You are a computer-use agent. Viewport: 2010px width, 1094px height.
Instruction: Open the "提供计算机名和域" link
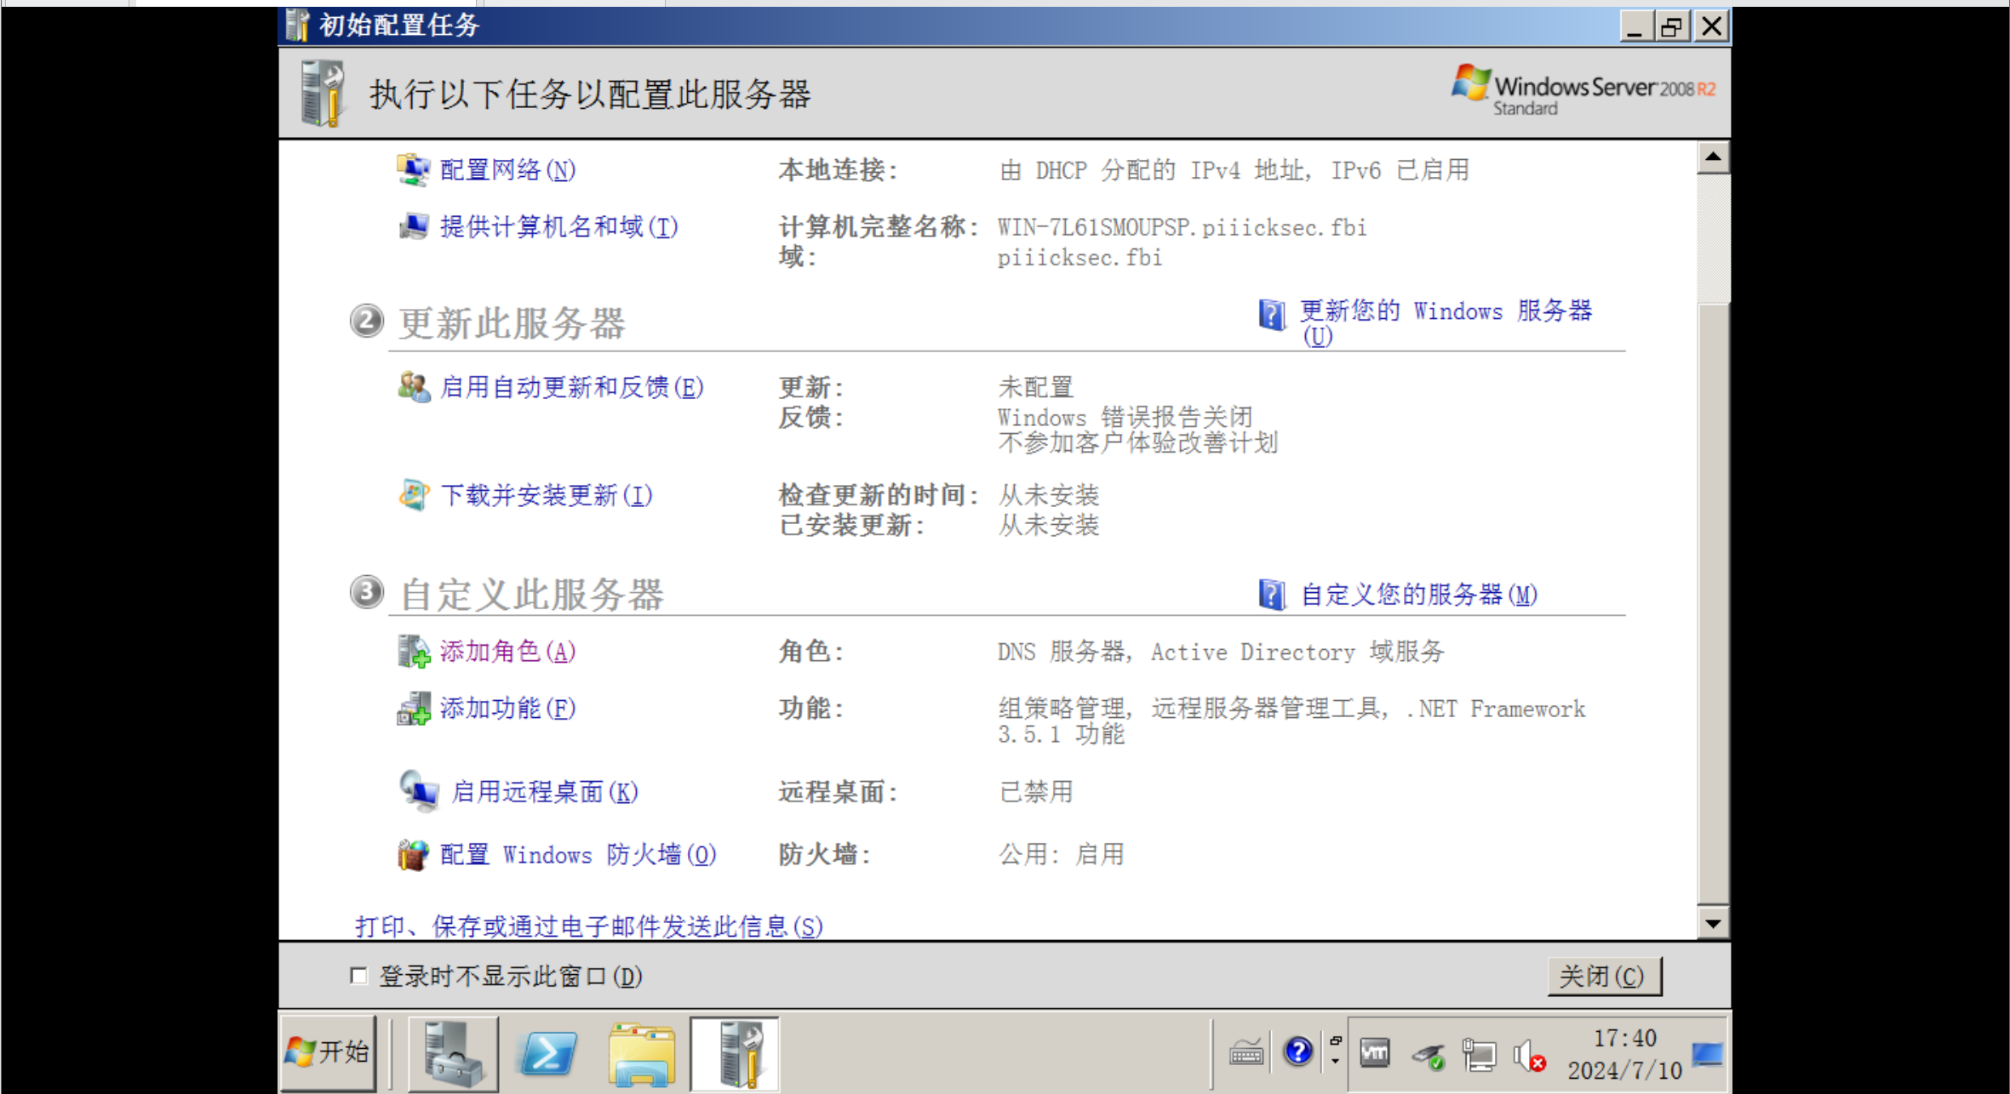(x=558, y=226)
